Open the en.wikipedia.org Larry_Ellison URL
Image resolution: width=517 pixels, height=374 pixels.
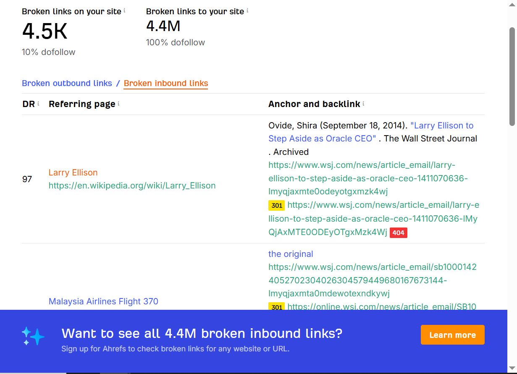click(132, 186)
